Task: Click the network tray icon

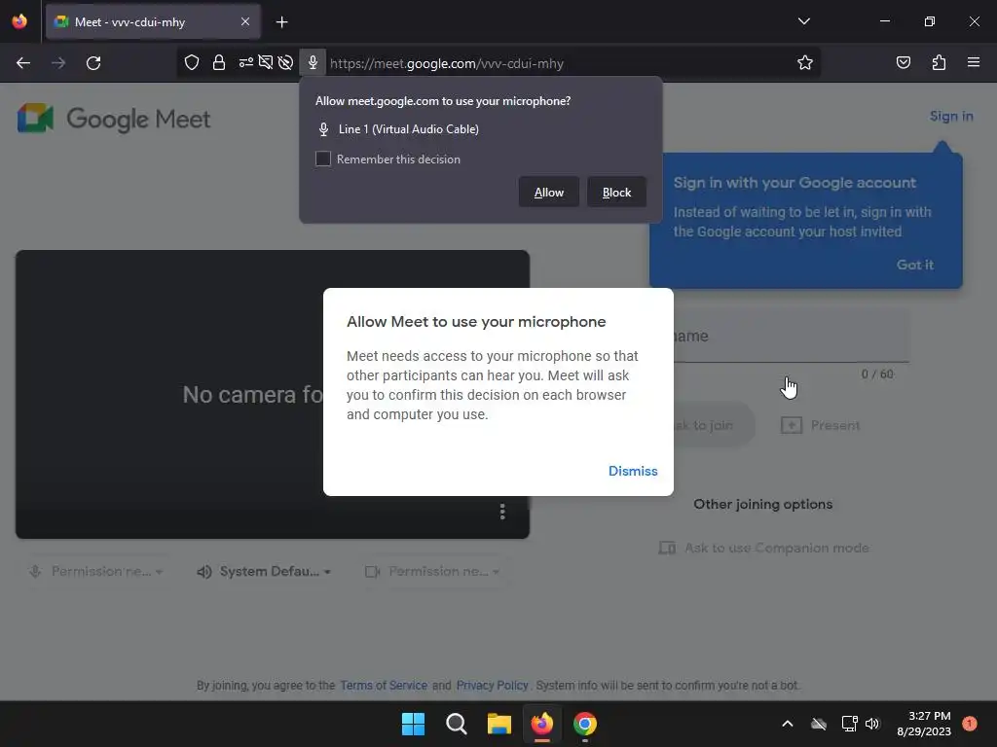Action: point(849,724)
